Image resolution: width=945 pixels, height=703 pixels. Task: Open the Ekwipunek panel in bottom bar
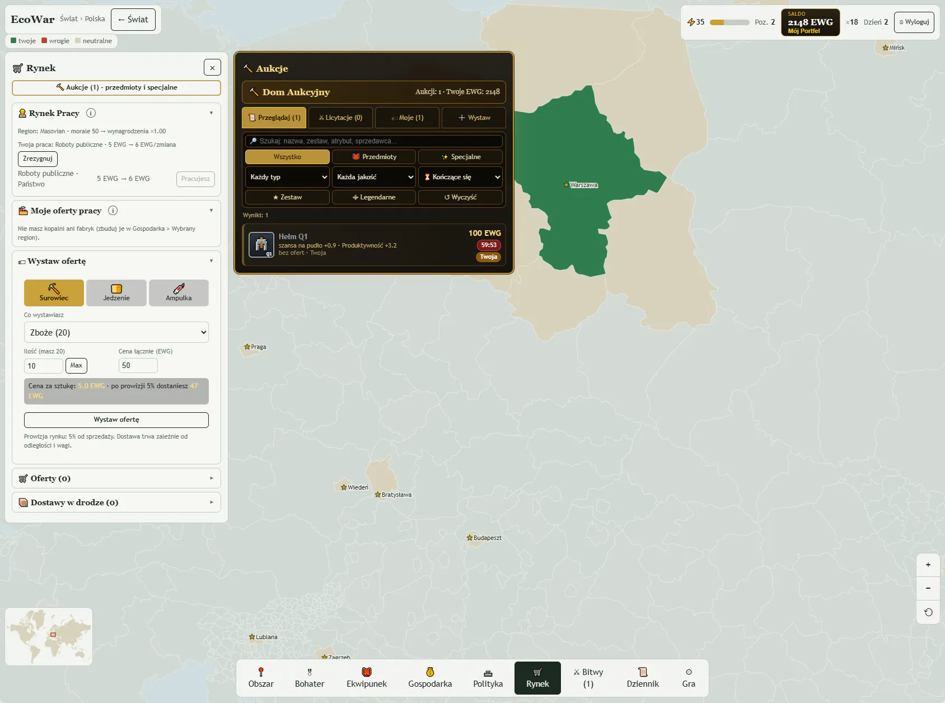[367, 678]
